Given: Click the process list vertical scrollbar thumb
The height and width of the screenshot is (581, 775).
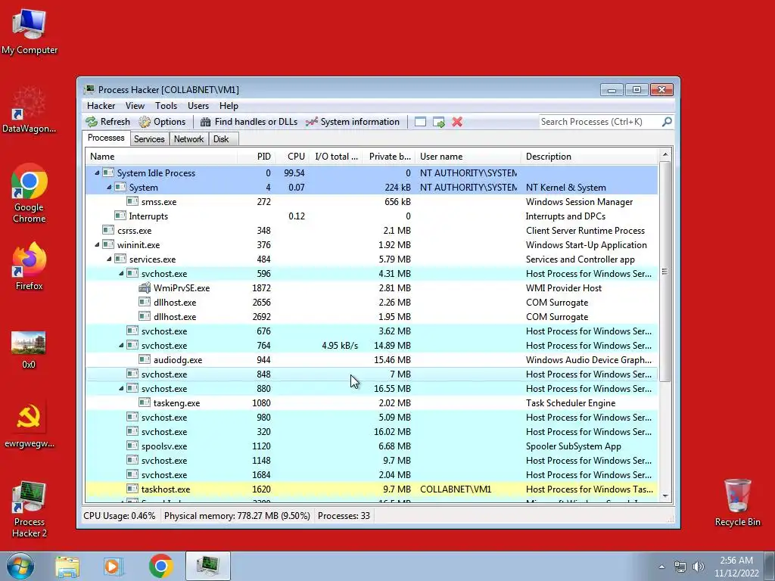Looking at the screenshot, I should coord(665,272).
